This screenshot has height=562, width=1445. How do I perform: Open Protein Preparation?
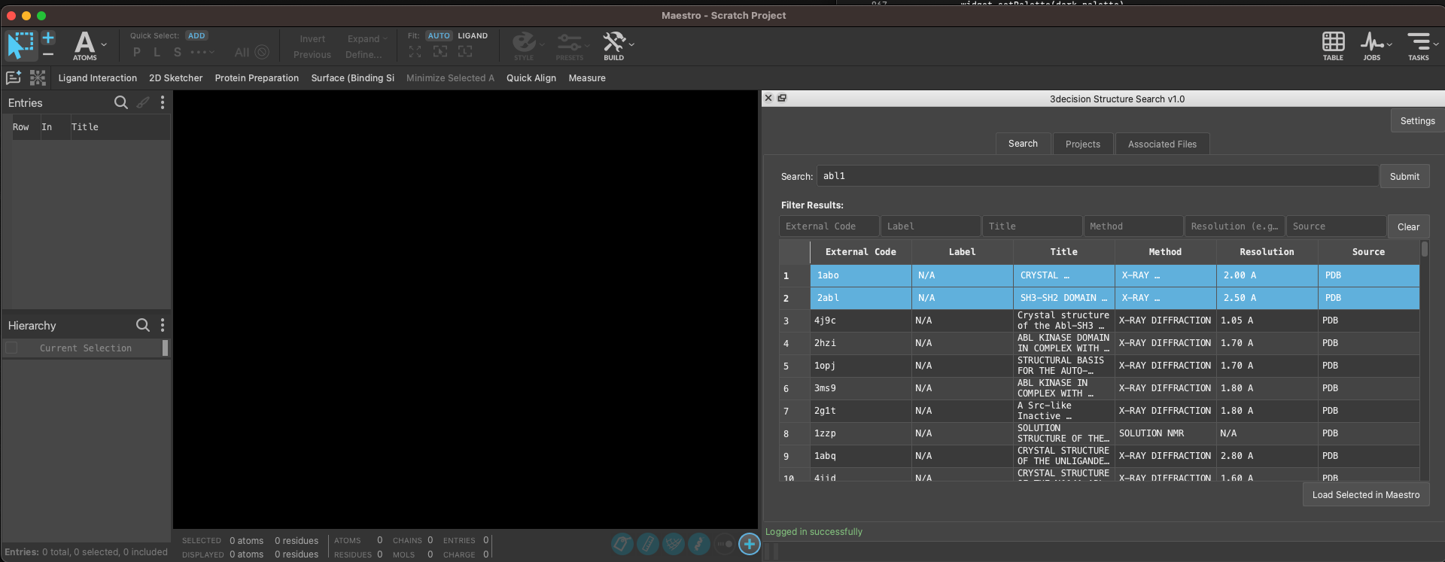[x=257, y=78]
